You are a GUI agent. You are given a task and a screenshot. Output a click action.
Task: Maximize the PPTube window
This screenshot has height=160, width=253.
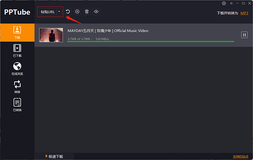244,3
